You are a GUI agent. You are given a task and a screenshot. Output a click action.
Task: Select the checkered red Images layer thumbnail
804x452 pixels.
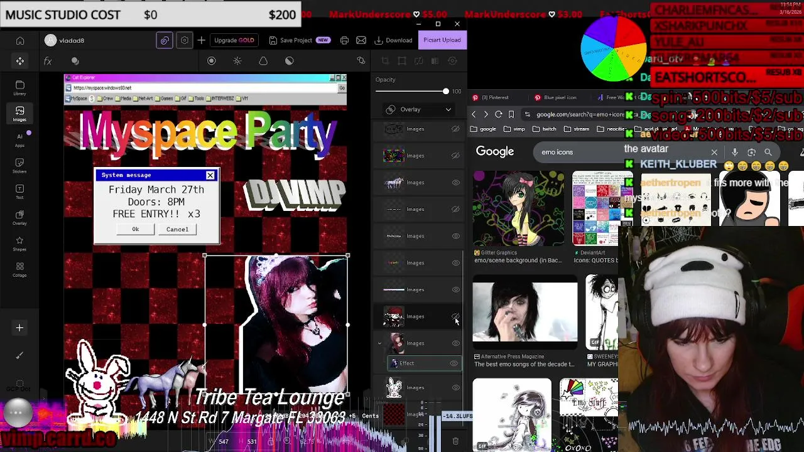[x=394, y=414]
